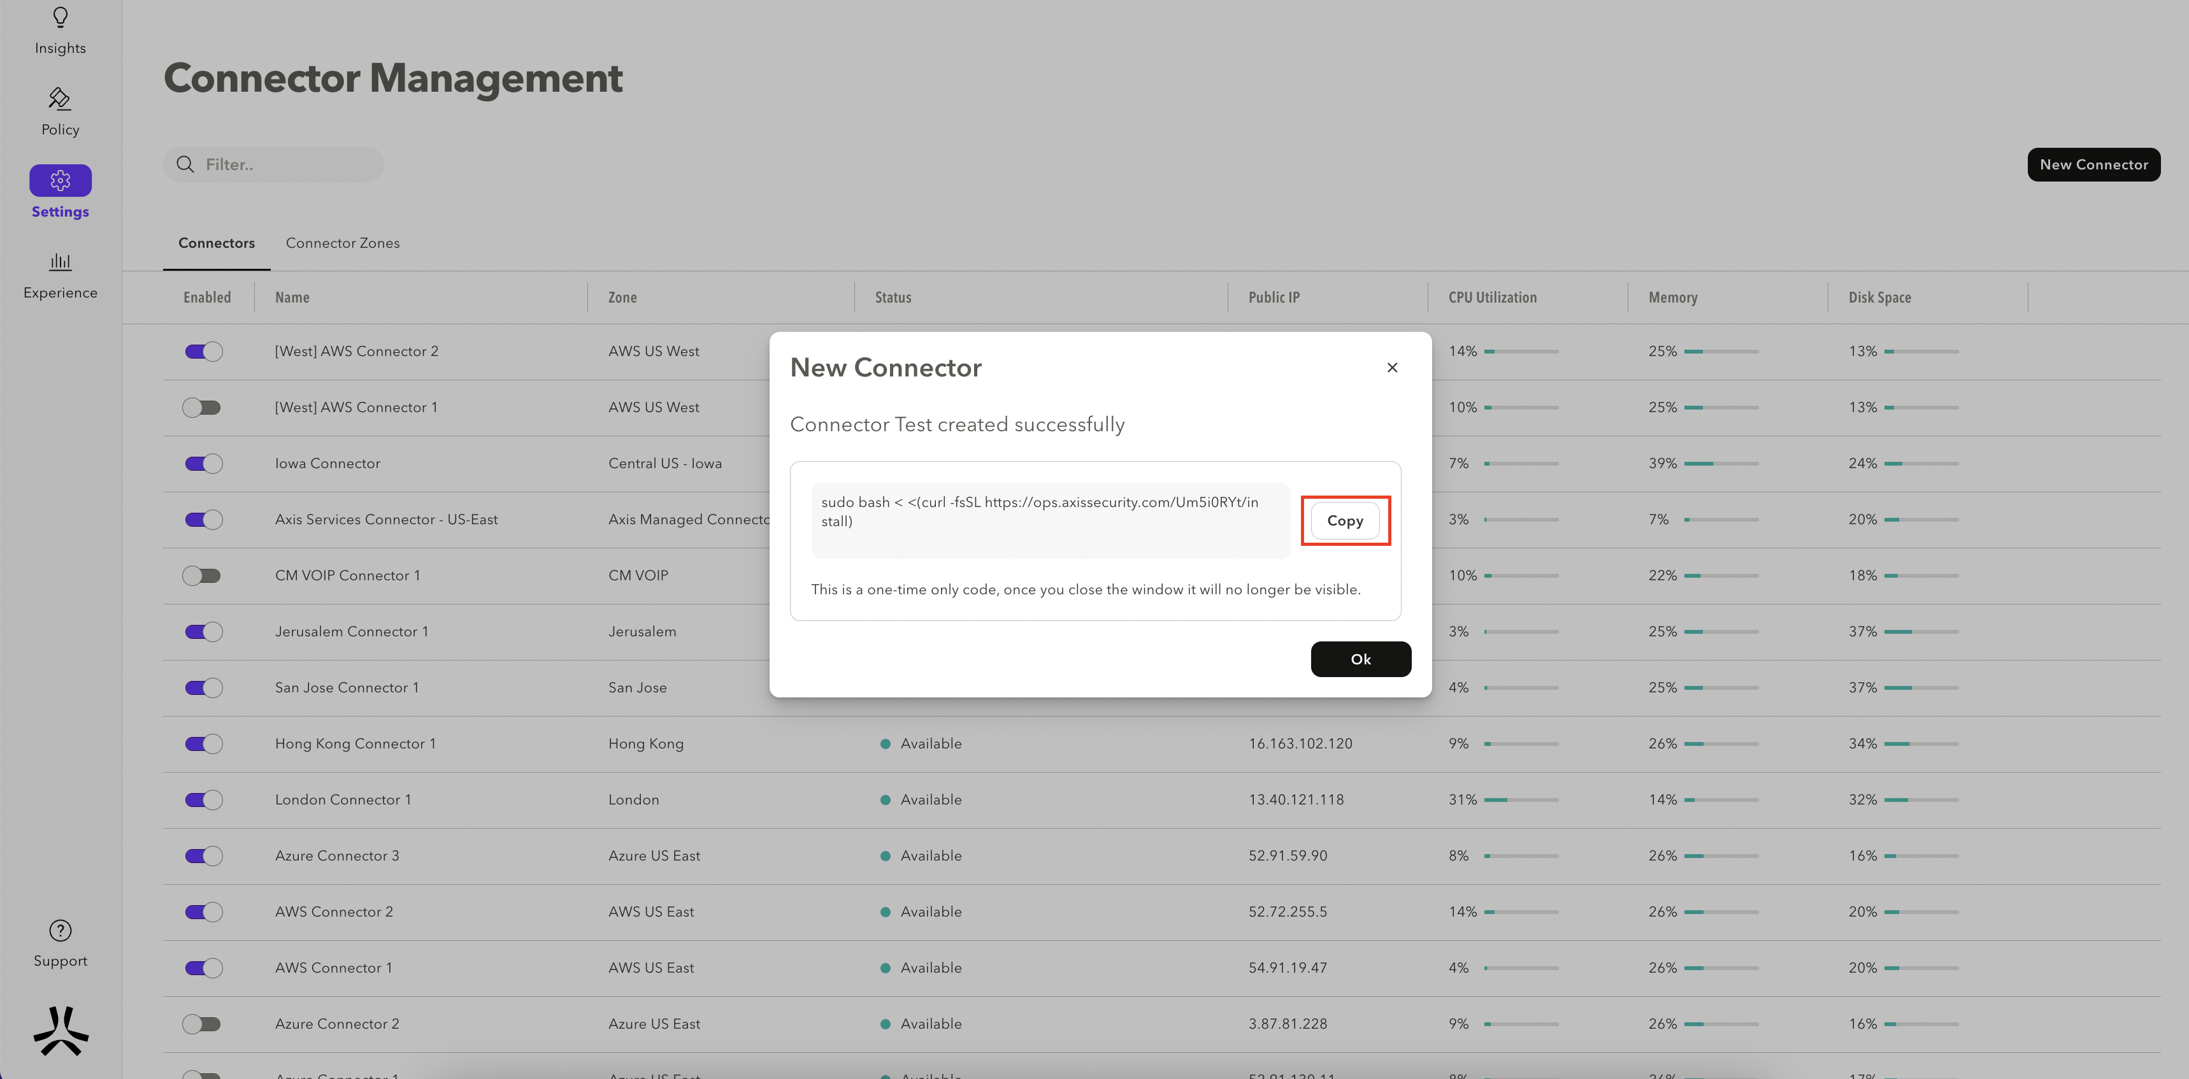The width and height of the screenshot is (2189, 1079).
Task: Open the Experience chart icon
Action: pyautogui.click(x=61, y=262)
